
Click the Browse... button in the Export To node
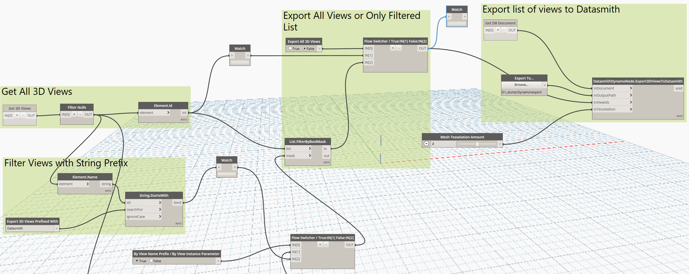[521, 85]
